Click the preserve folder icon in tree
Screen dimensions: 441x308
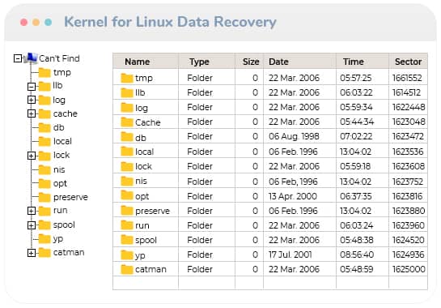point(45,197)
